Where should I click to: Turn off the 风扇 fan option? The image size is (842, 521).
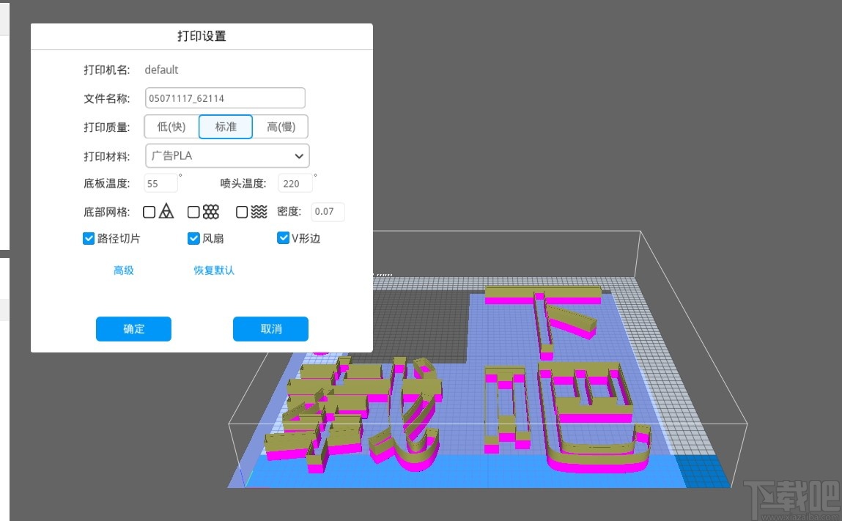tap(193, 237)
